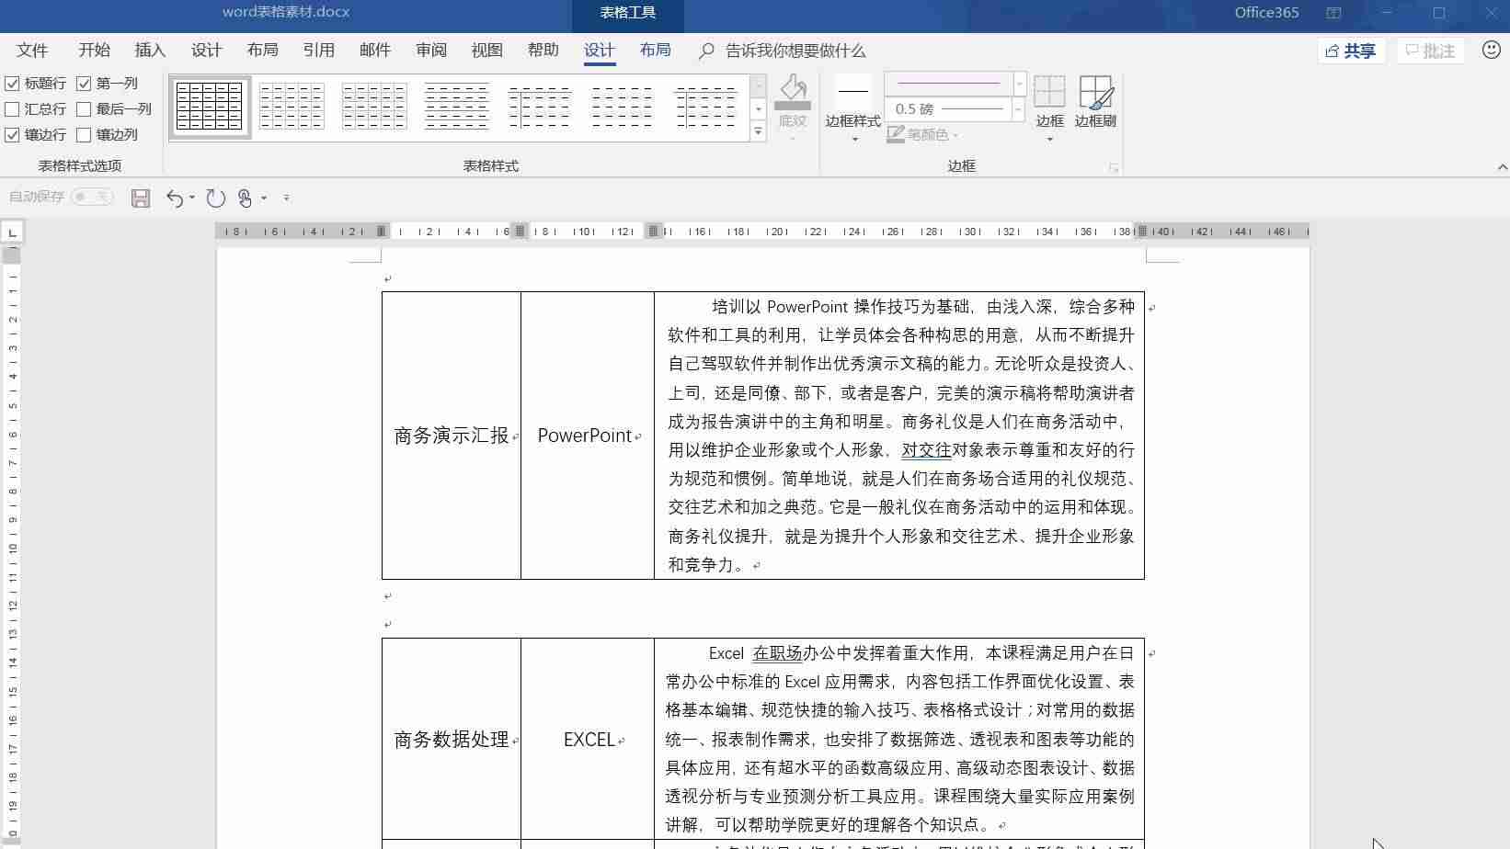1510x849 pixels.
Task: Click the Office365 account label
Action: 1266,13
